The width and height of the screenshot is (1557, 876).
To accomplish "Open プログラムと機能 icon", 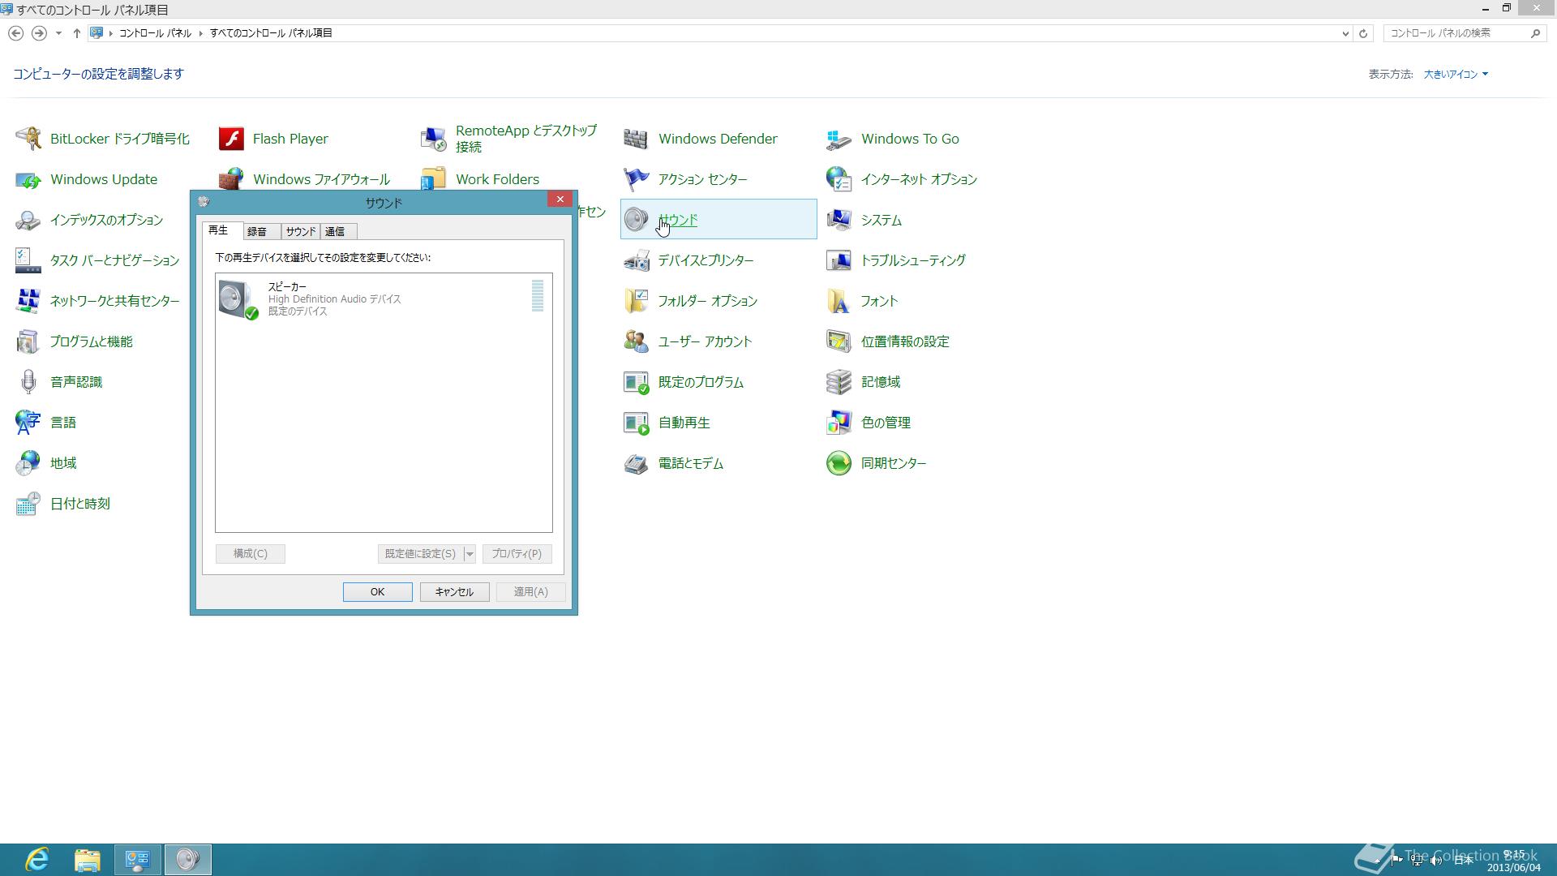I will pos(28,341).
